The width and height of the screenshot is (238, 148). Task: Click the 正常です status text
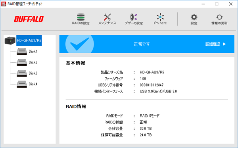click(x=142, y=44)
